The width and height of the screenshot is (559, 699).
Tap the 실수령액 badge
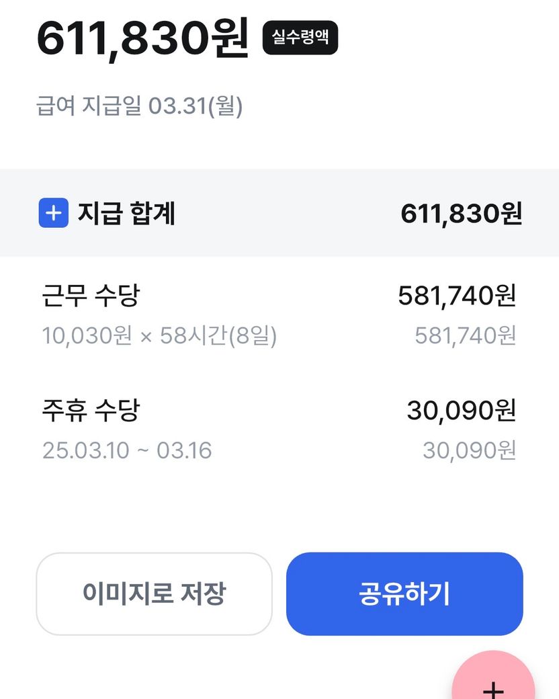pos(300,38)
